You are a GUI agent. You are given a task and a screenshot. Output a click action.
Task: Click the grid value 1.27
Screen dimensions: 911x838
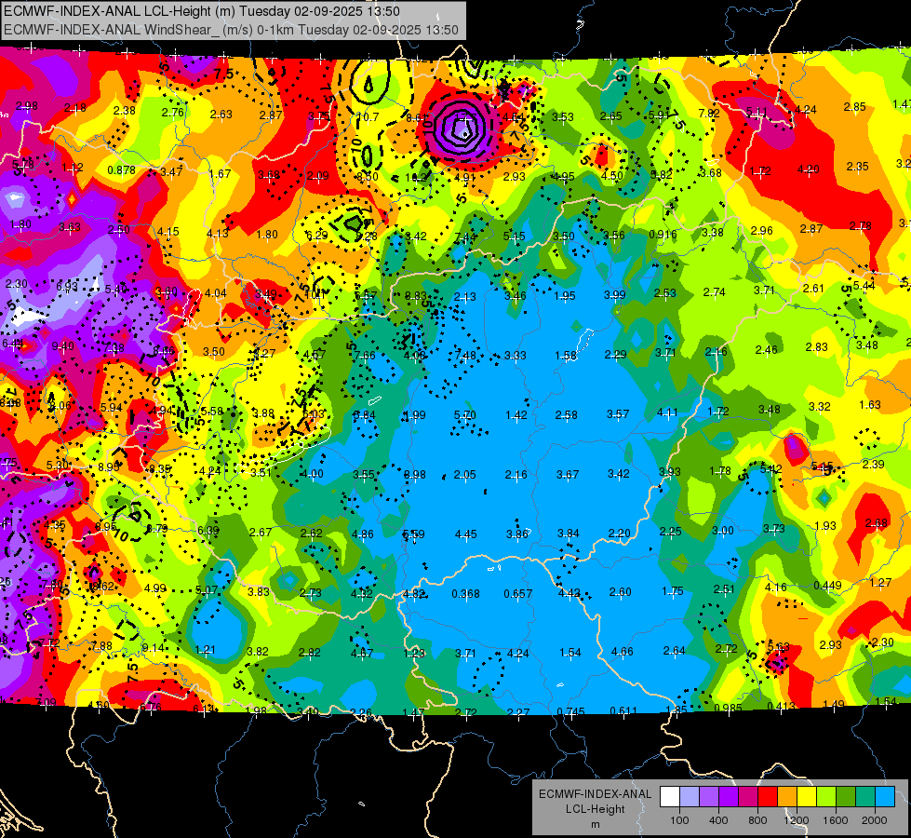[880, 582]
